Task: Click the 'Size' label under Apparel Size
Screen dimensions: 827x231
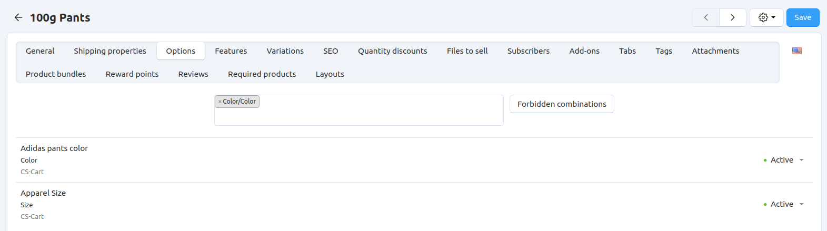Action: [27, 205]
